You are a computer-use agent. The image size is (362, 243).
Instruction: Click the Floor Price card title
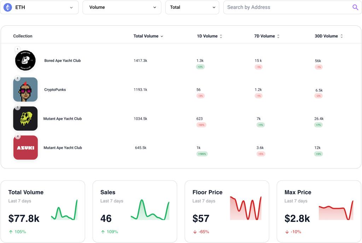(x=208, y=192)
